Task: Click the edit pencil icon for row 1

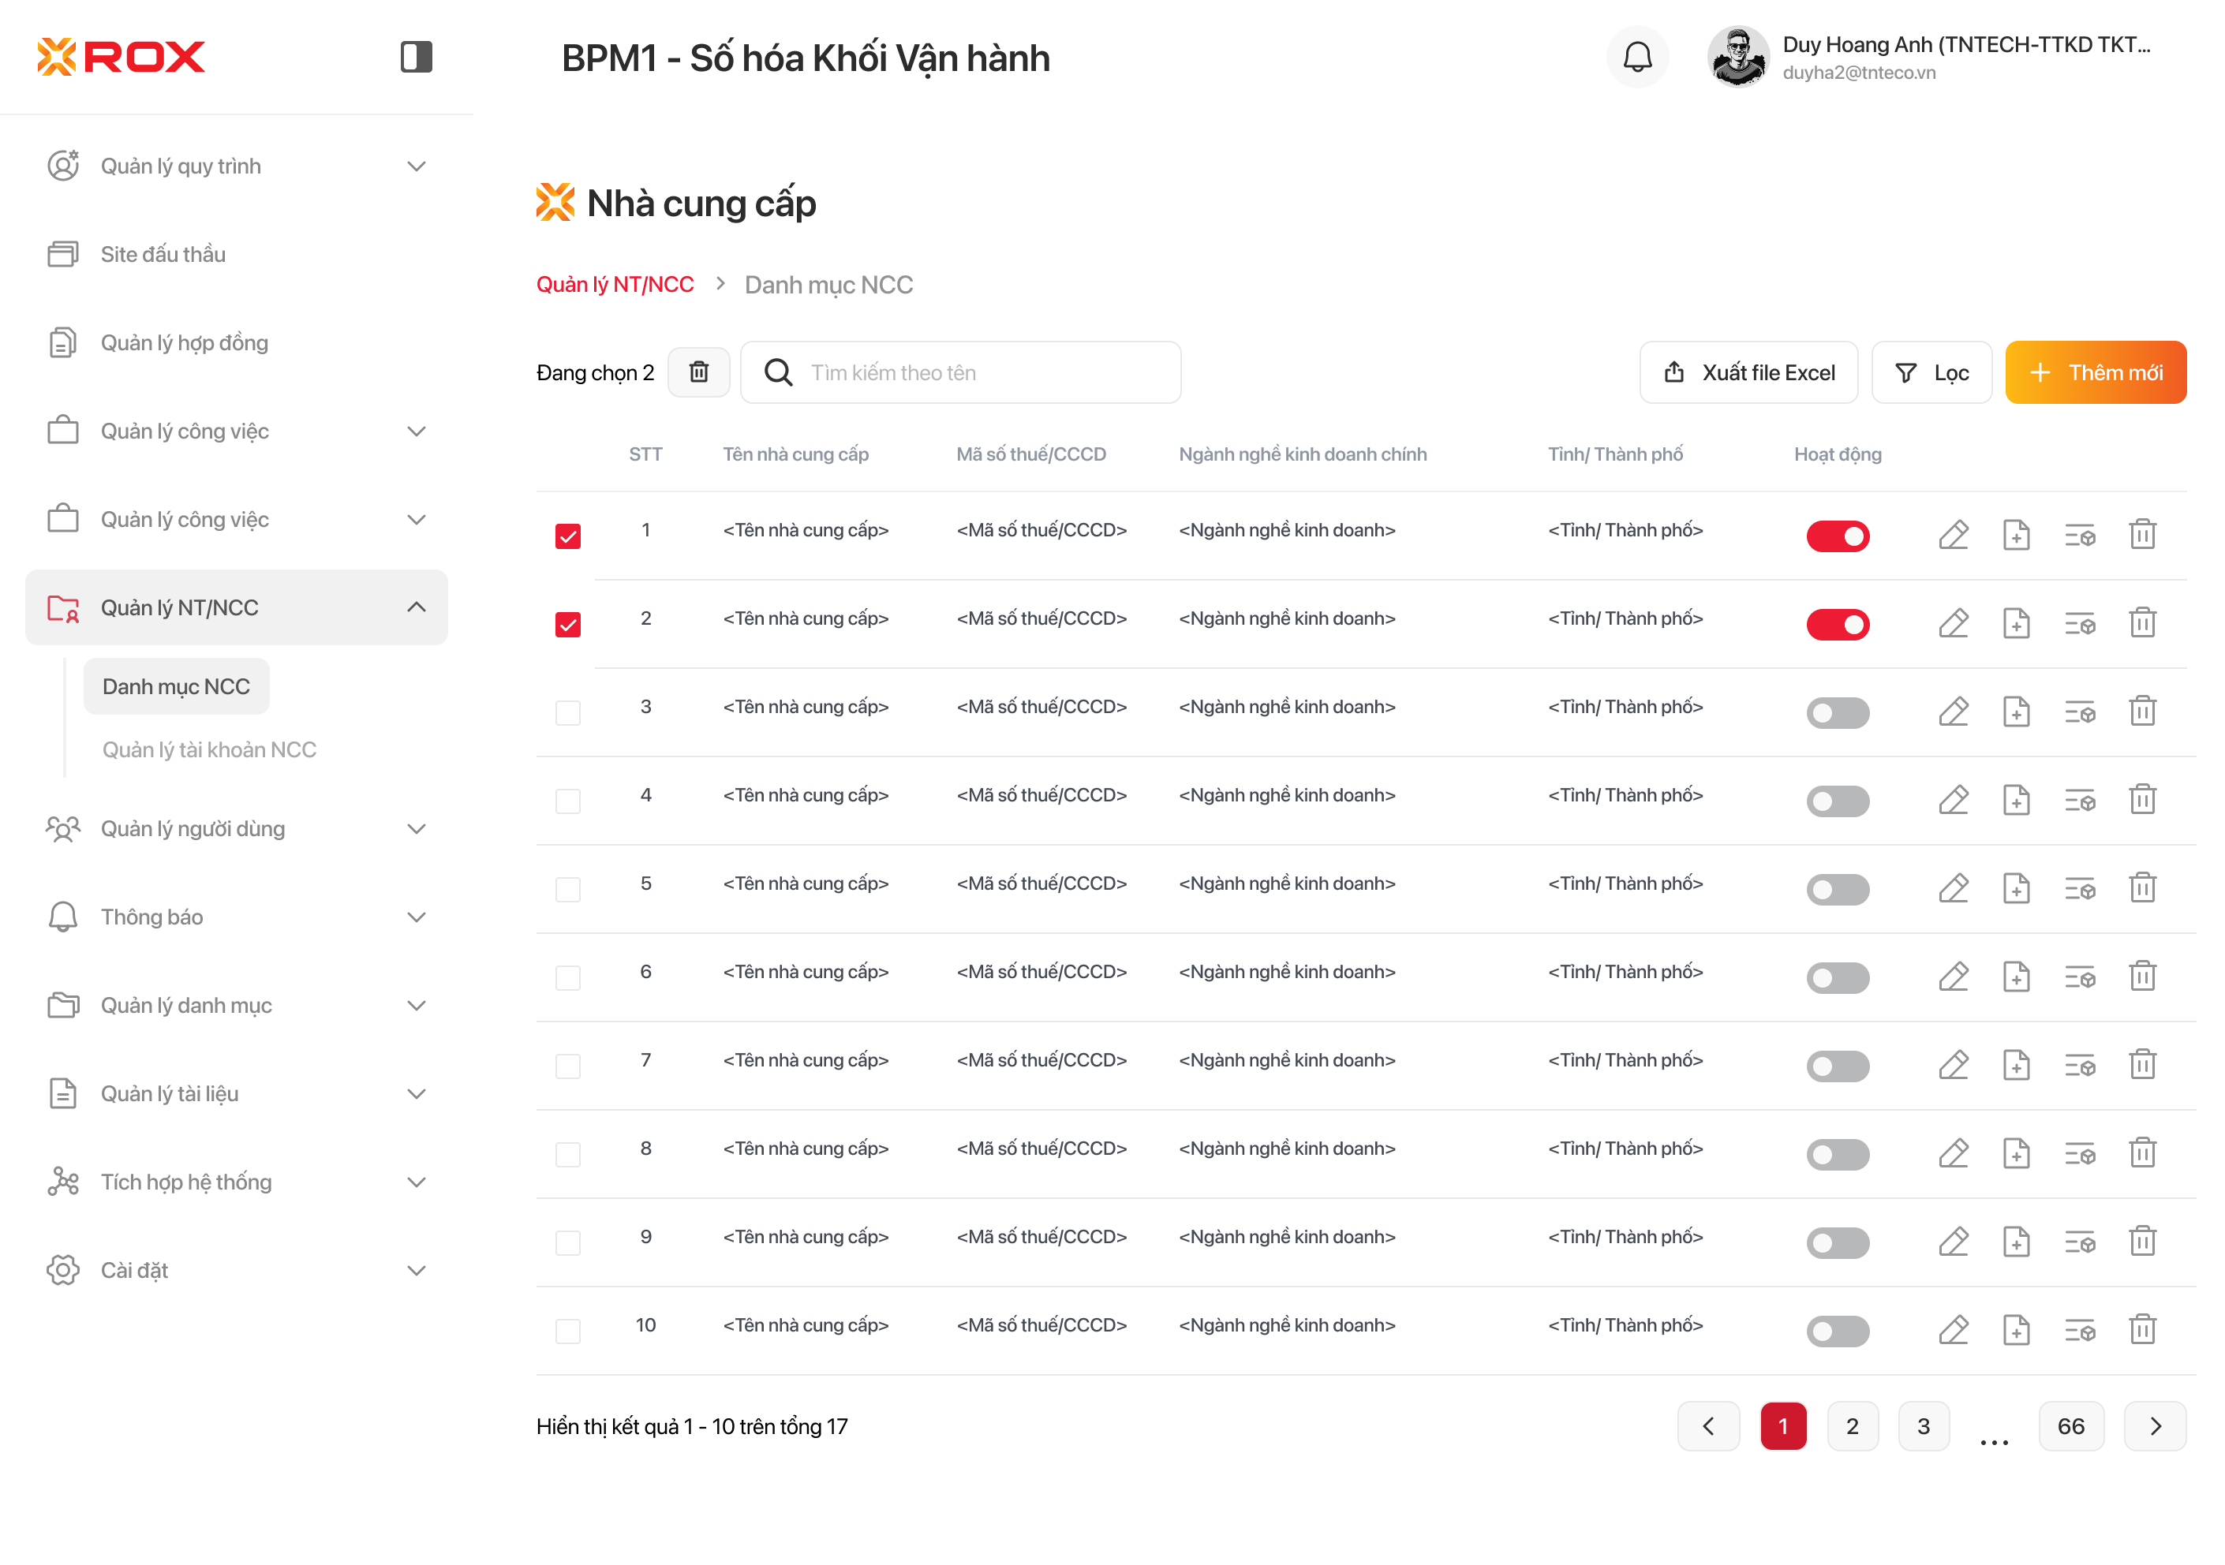Action: [x=1953, y=535]
